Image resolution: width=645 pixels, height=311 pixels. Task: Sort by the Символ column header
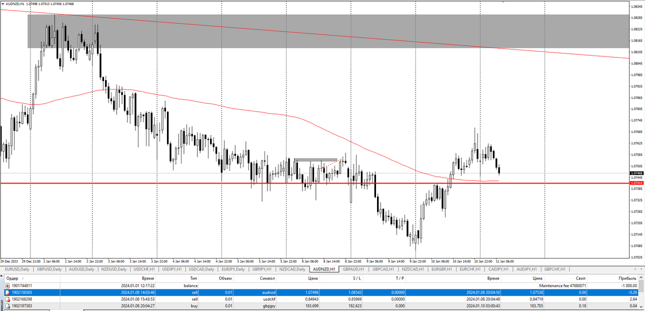[267, 278]
